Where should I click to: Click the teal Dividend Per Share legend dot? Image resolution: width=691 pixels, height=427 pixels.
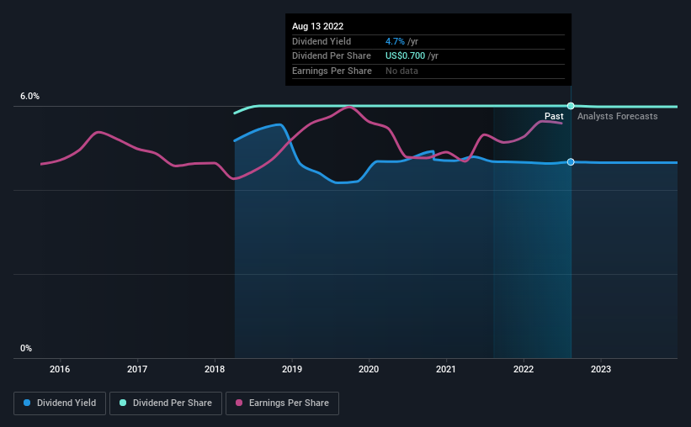[123, 403]
